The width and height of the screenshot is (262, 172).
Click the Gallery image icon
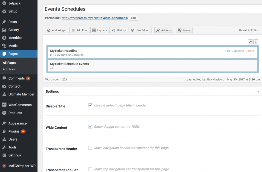4,30
